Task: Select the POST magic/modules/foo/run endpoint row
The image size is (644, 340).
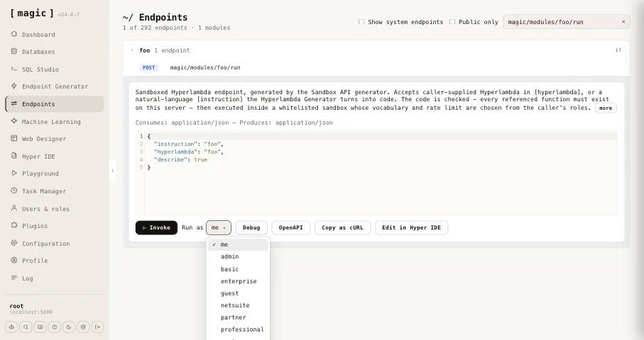Action: click(376, 67)
